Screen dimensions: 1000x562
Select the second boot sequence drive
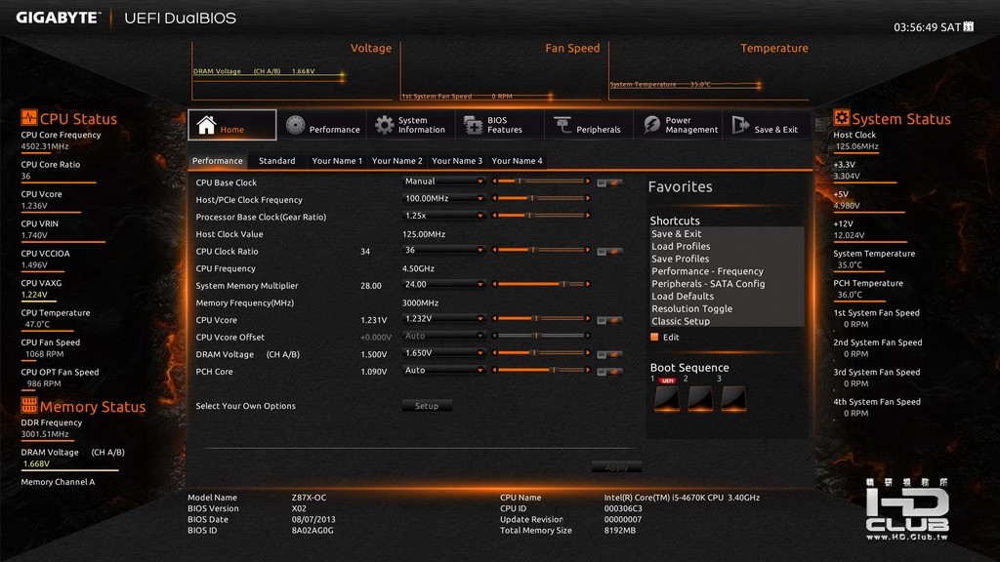(x=700, y=398)
